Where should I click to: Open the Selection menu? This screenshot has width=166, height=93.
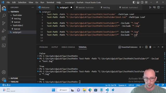[22, 2]
